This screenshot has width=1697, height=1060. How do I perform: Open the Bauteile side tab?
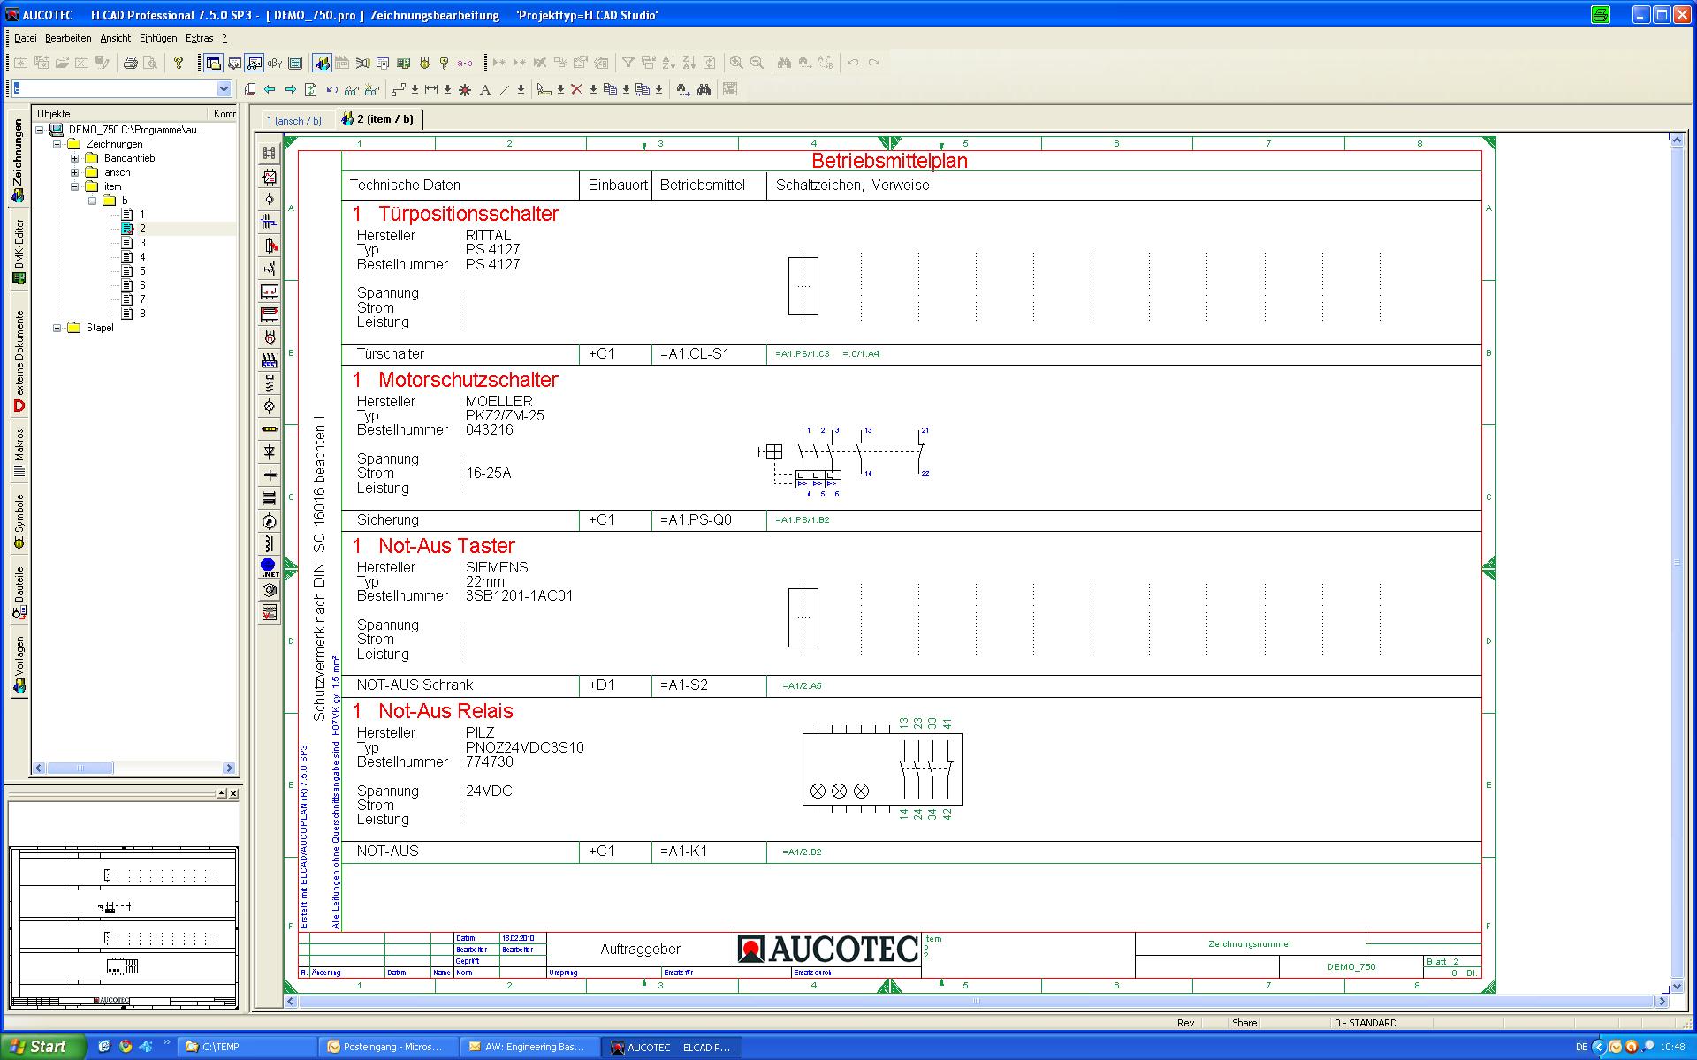point(19,592)
